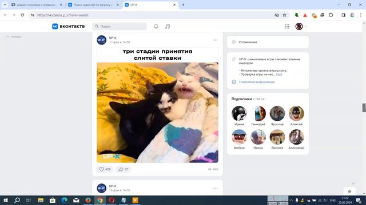Go back with the browser back arrow
366x205 pixels.
click(5, 15)
